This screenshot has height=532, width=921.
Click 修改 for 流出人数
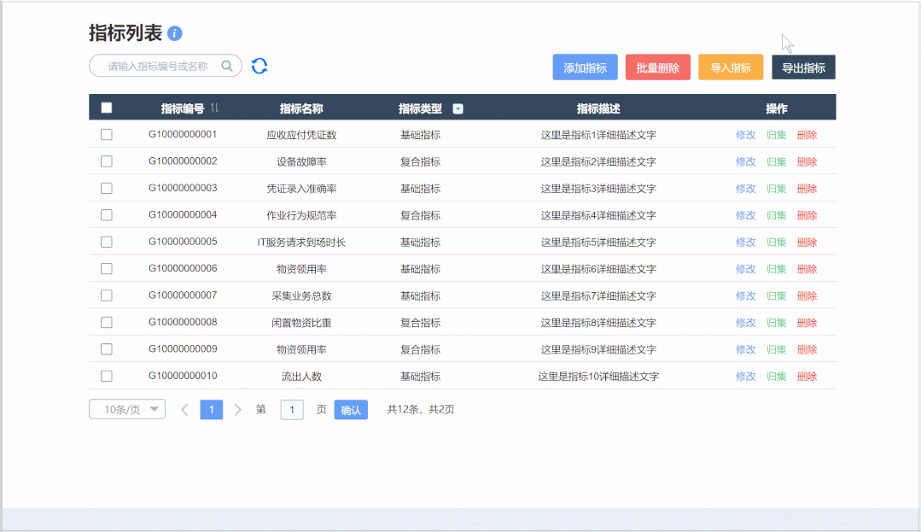[745, 377]
